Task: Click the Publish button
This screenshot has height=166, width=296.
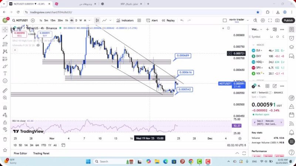Action: tap(288, 21)
